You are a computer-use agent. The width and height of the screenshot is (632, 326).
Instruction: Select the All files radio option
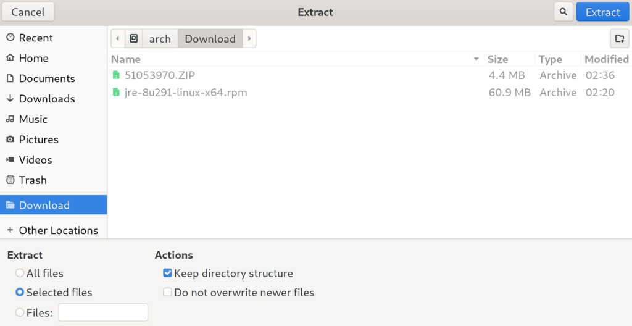[x=20, y=273]
